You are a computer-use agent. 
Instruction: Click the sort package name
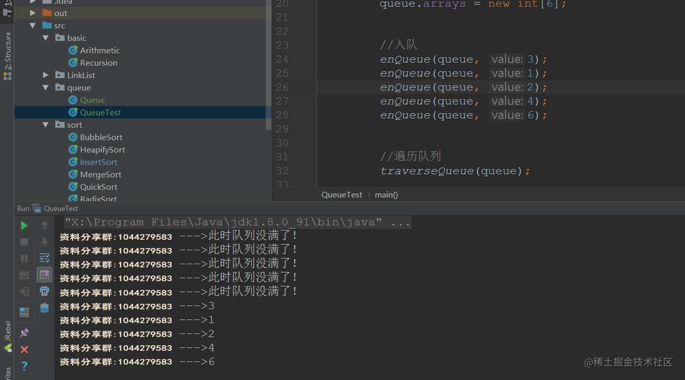pyautogui.click(x=75, y=125)
